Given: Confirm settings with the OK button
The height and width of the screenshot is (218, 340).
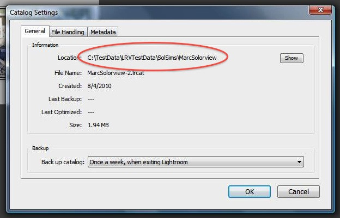Looking at the screenshot, I should pyautogui.click(x=250, y=191).
